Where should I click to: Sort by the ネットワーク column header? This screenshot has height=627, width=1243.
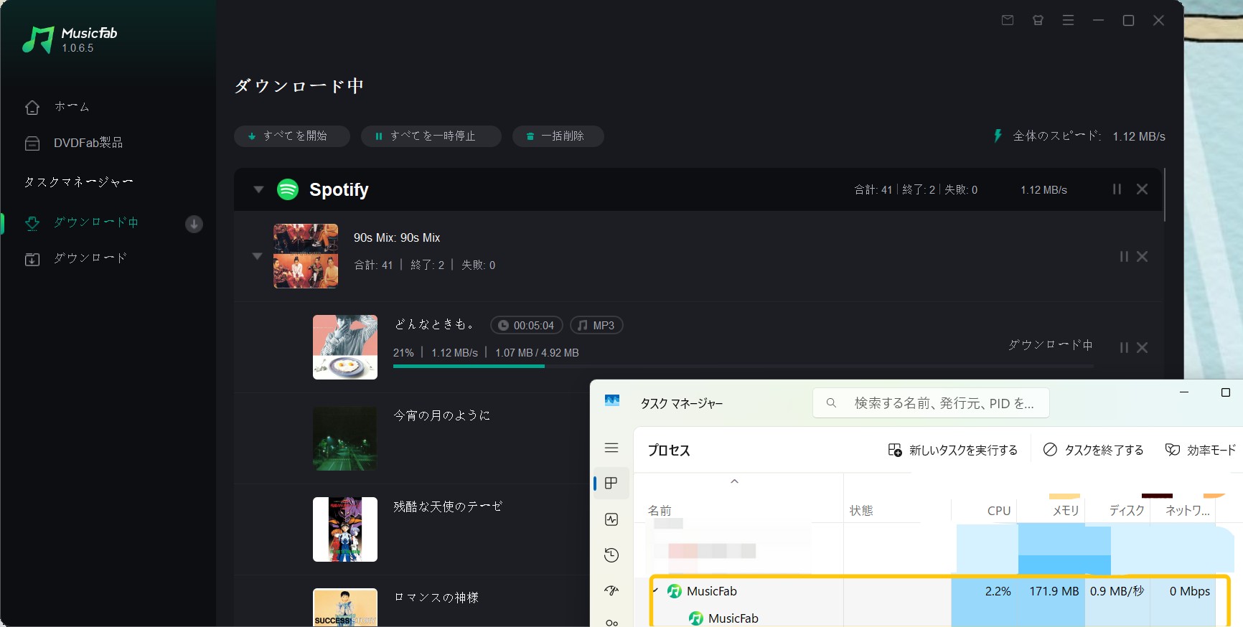coord(1188,511)
